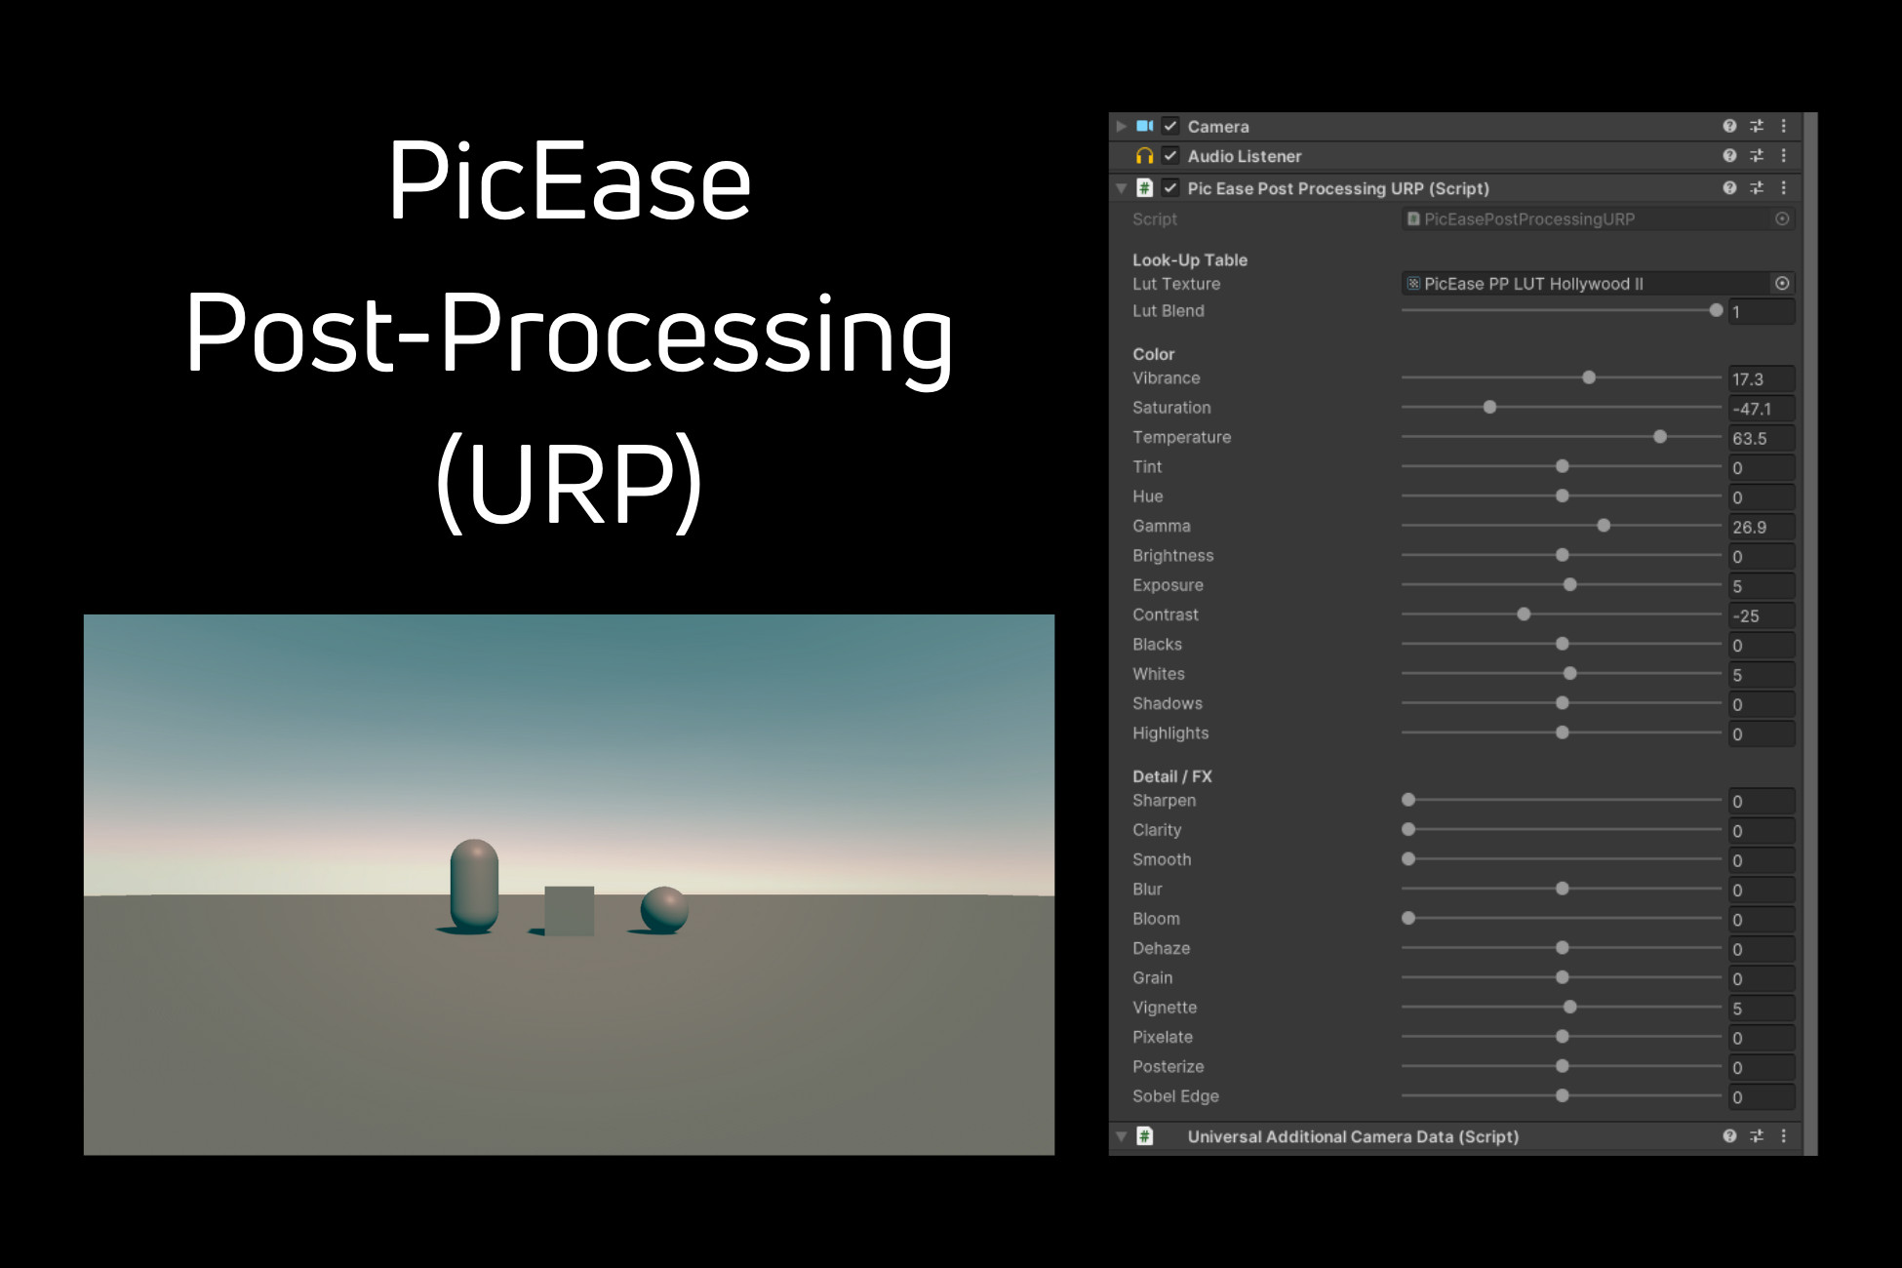Click the Vibrance value input field

1761,378
